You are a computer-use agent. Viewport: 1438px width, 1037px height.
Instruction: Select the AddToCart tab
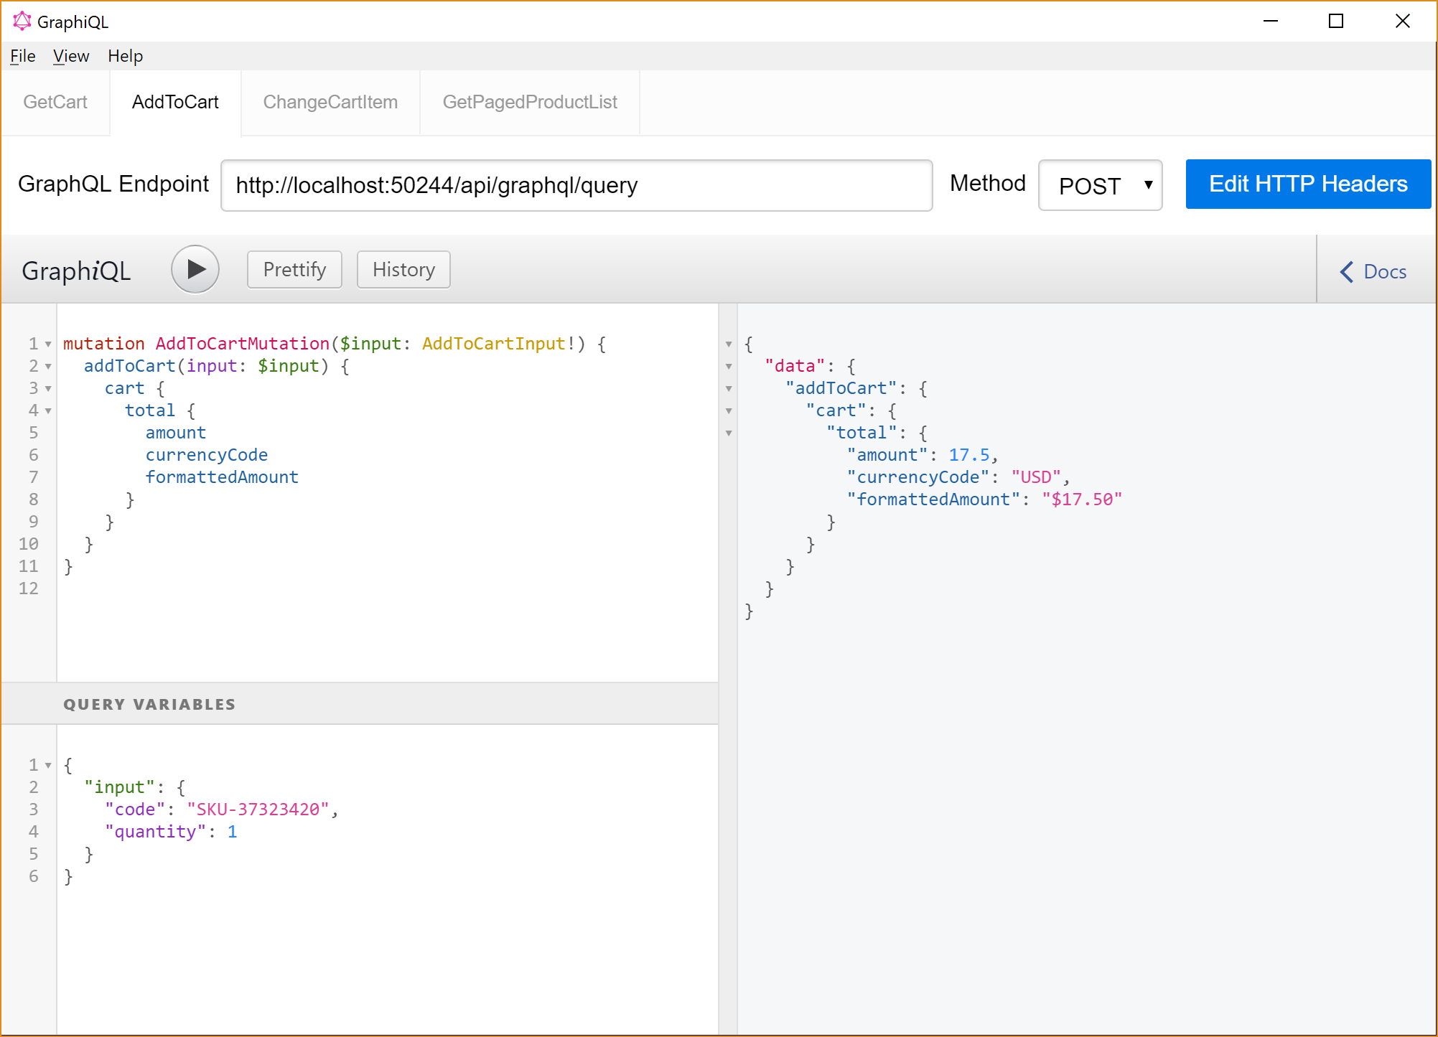(x=175, y=102)
